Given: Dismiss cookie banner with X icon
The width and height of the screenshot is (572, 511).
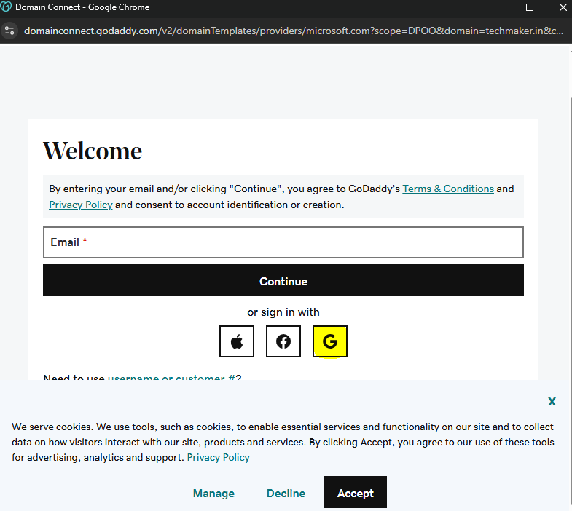Looking at the screenshot, I should [x=552, y=401].
